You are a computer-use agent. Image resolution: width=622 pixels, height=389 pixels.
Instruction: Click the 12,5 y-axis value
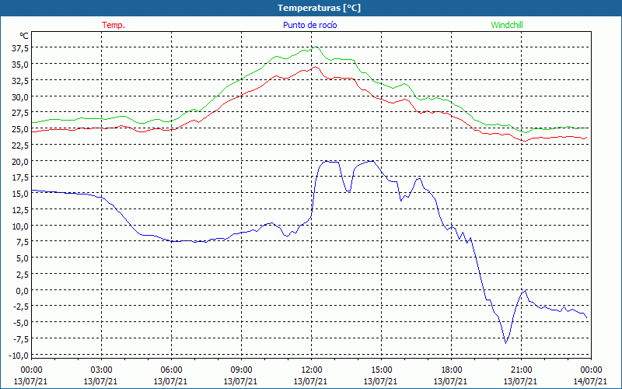pyautogui.click(x=20, y=209)
